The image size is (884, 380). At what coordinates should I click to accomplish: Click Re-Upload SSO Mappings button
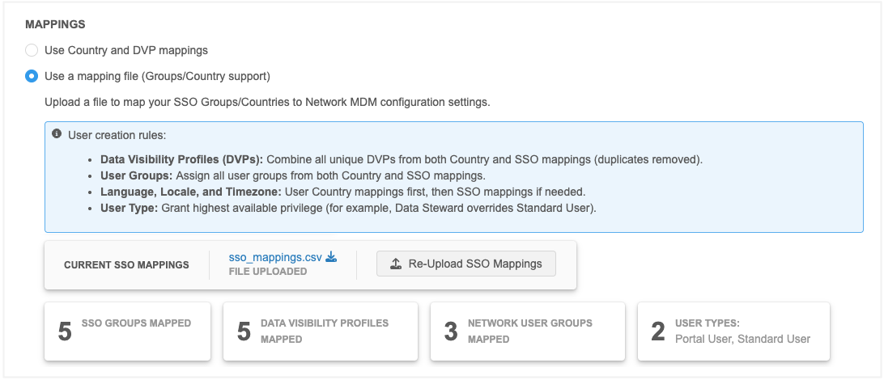[465, 264]
